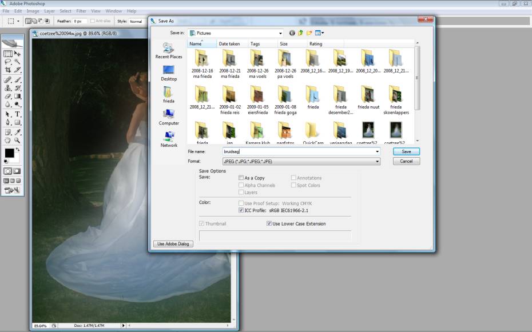Go to Desktop in the places sidebar
Screen dimensions: 532x332
(169, 73)
